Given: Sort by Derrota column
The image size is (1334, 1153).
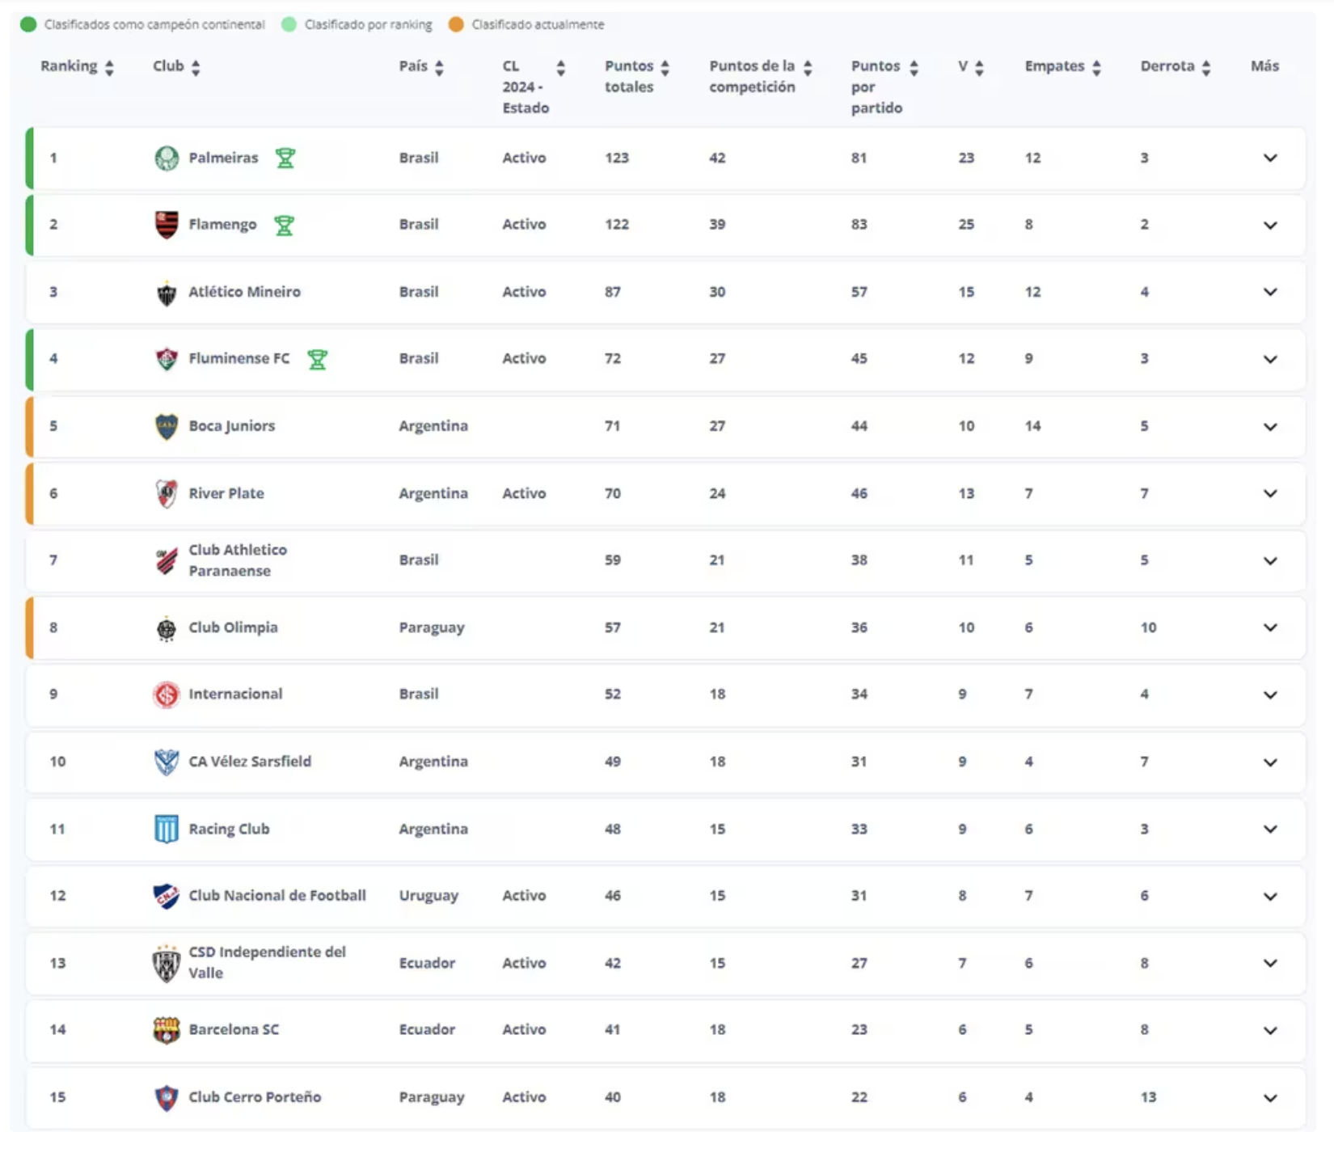Looking at the screenshot, I should 1205,67.
